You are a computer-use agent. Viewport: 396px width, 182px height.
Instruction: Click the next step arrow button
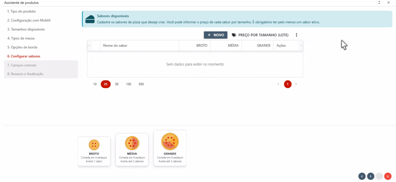371,176
